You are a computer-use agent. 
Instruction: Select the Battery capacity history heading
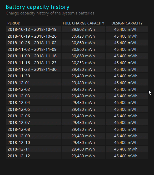pos(38,7)
